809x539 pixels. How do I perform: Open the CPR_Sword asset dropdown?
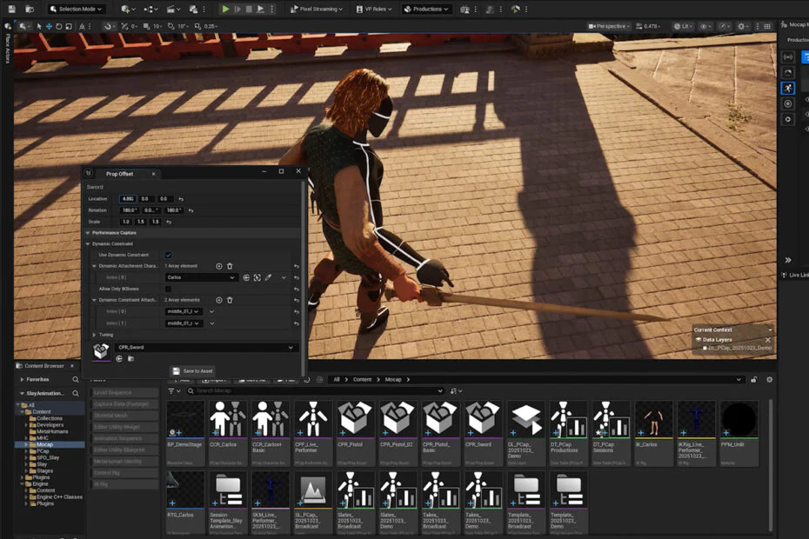(205, 348)
